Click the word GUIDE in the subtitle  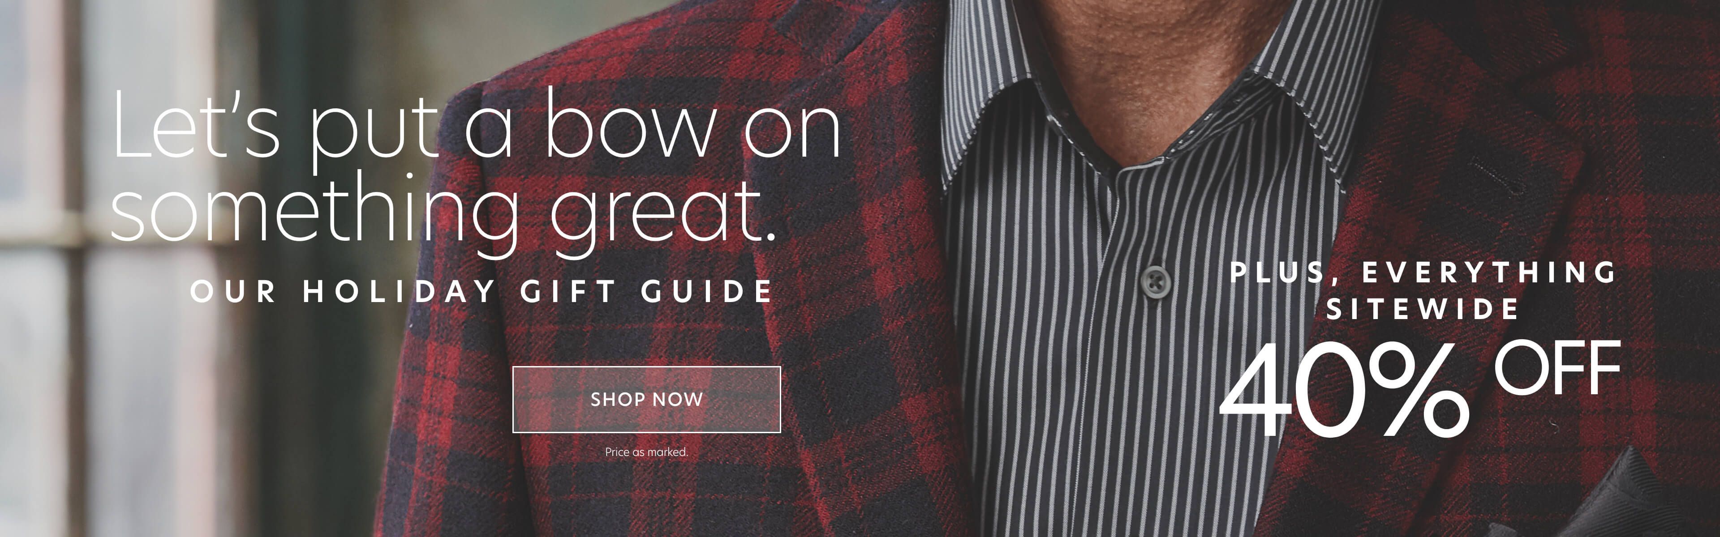click(x=707, y=291)
